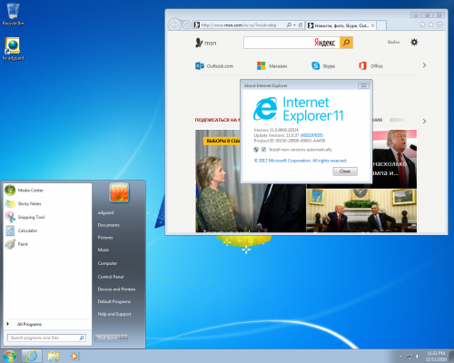The height and width of the screenshot is (363, 454).
Task: Click the taskbar clock showing 11:32 PM
Action: click(436, 356)
